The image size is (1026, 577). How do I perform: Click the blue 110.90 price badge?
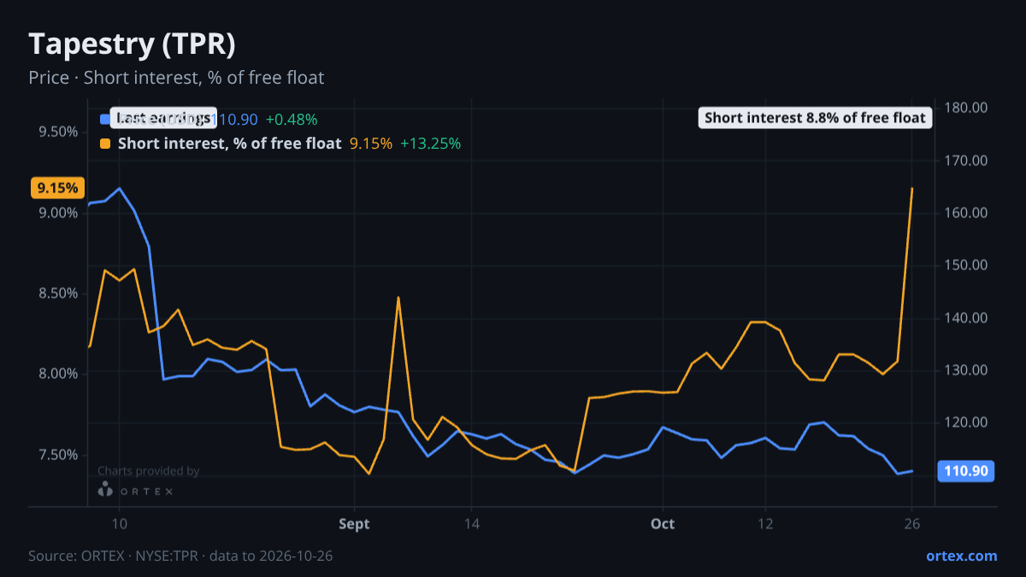pos(966,471)
